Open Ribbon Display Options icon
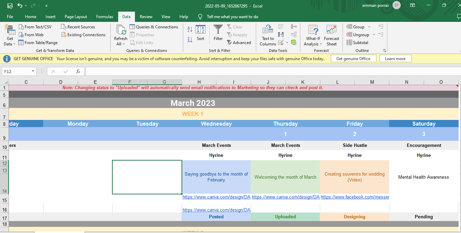The height and width of the screenshot is (233, 461). pos(412,5)
